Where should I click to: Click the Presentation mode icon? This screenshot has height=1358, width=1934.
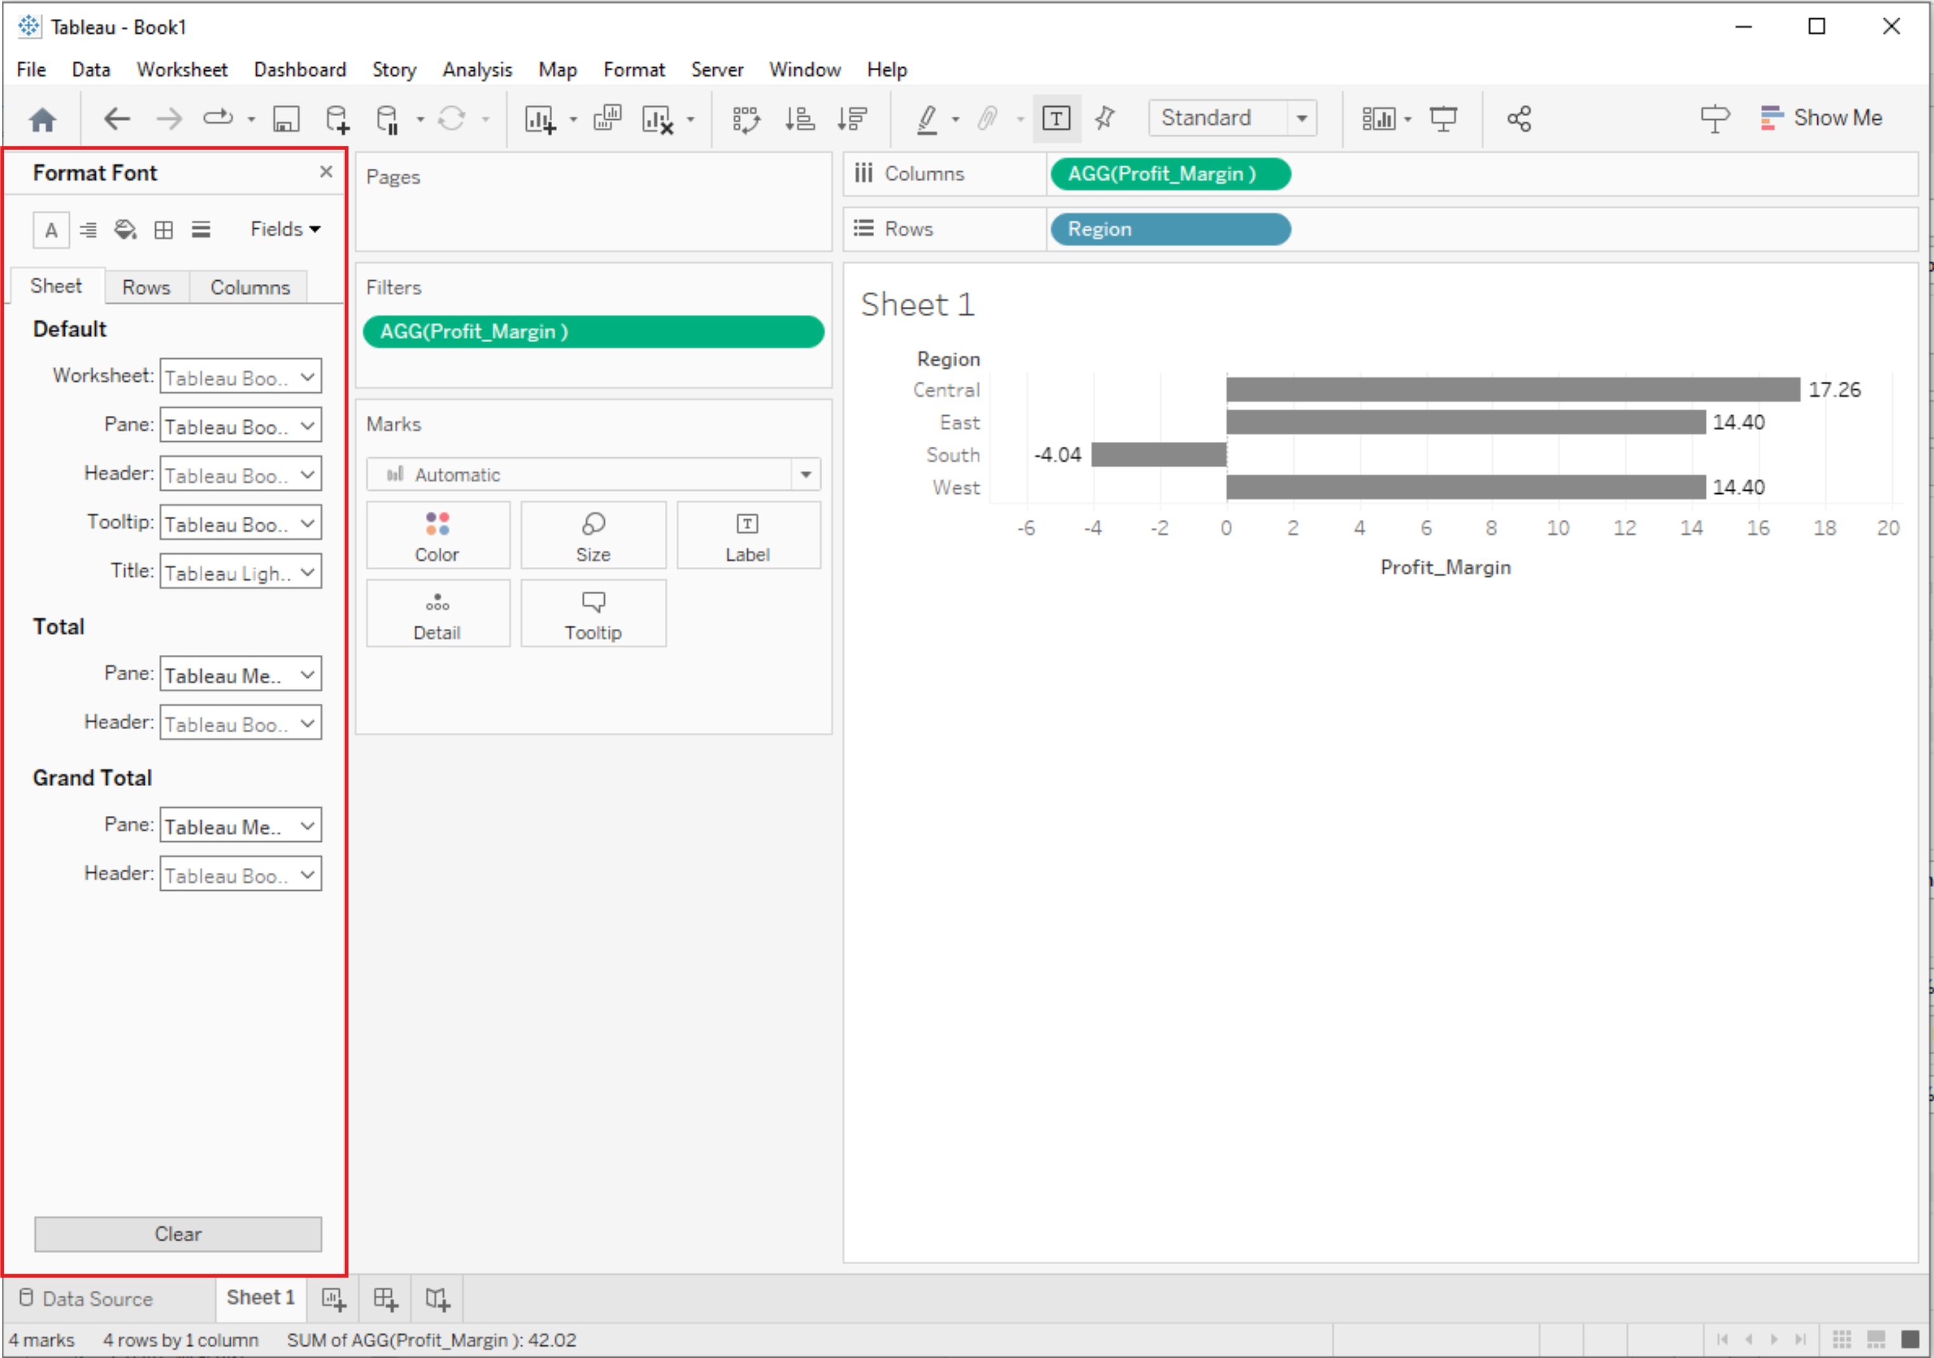click(x=1443, y=119)
